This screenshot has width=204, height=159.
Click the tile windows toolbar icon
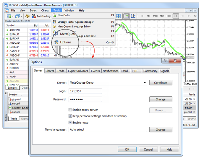click(x=118, y=16)
